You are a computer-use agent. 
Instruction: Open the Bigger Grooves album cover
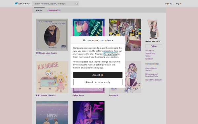point(88,112)
